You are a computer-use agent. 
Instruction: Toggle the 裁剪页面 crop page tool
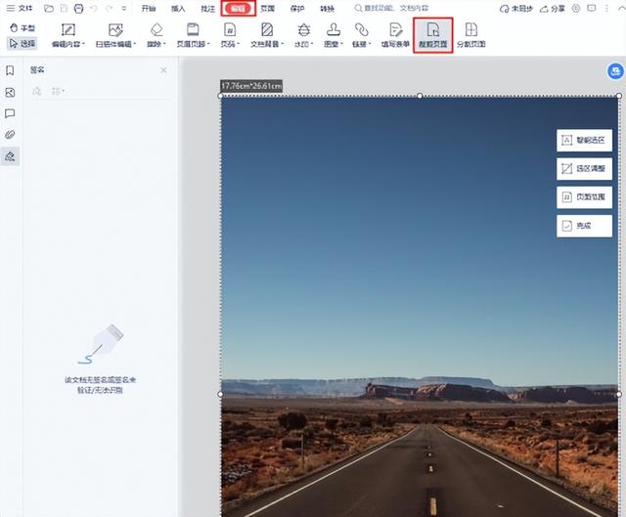(x=433, y=35)
